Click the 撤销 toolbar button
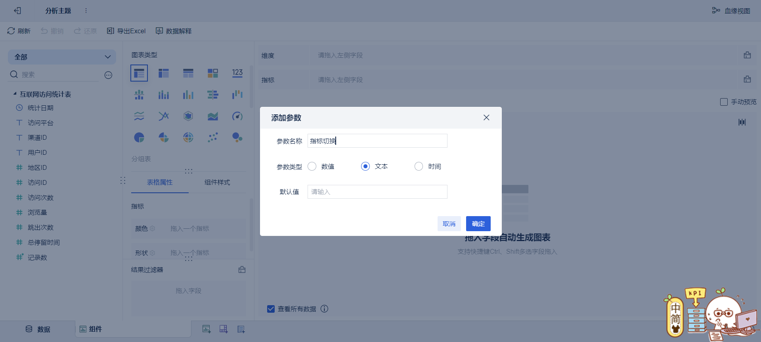This screenshot has height=342, width=761. 52,31
